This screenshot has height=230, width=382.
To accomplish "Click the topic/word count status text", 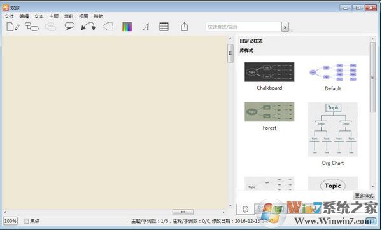I will pyautogui.click(x=150, y=221).
